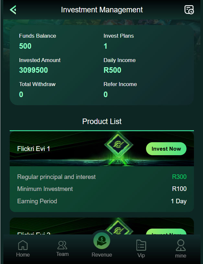Click the R300 principal and interest amount

coord(179,177)
